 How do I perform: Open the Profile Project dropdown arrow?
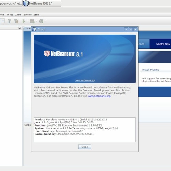coord(45,21)
